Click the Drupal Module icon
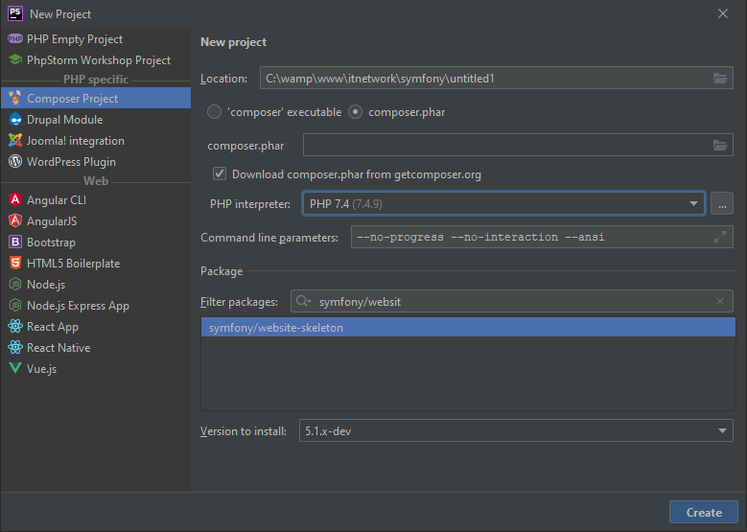This screenshot has height=532, width=747. [x=15, y=119]
